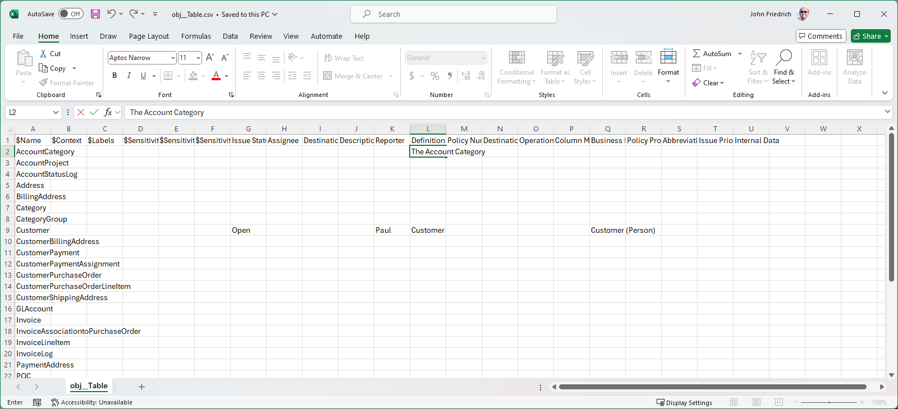Cancel cell entry with the X icon

coord(81,112)
